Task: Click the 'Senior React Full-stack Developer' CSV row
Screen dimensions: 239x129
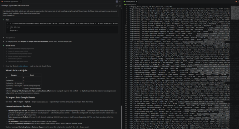Action: click(180, 9)
